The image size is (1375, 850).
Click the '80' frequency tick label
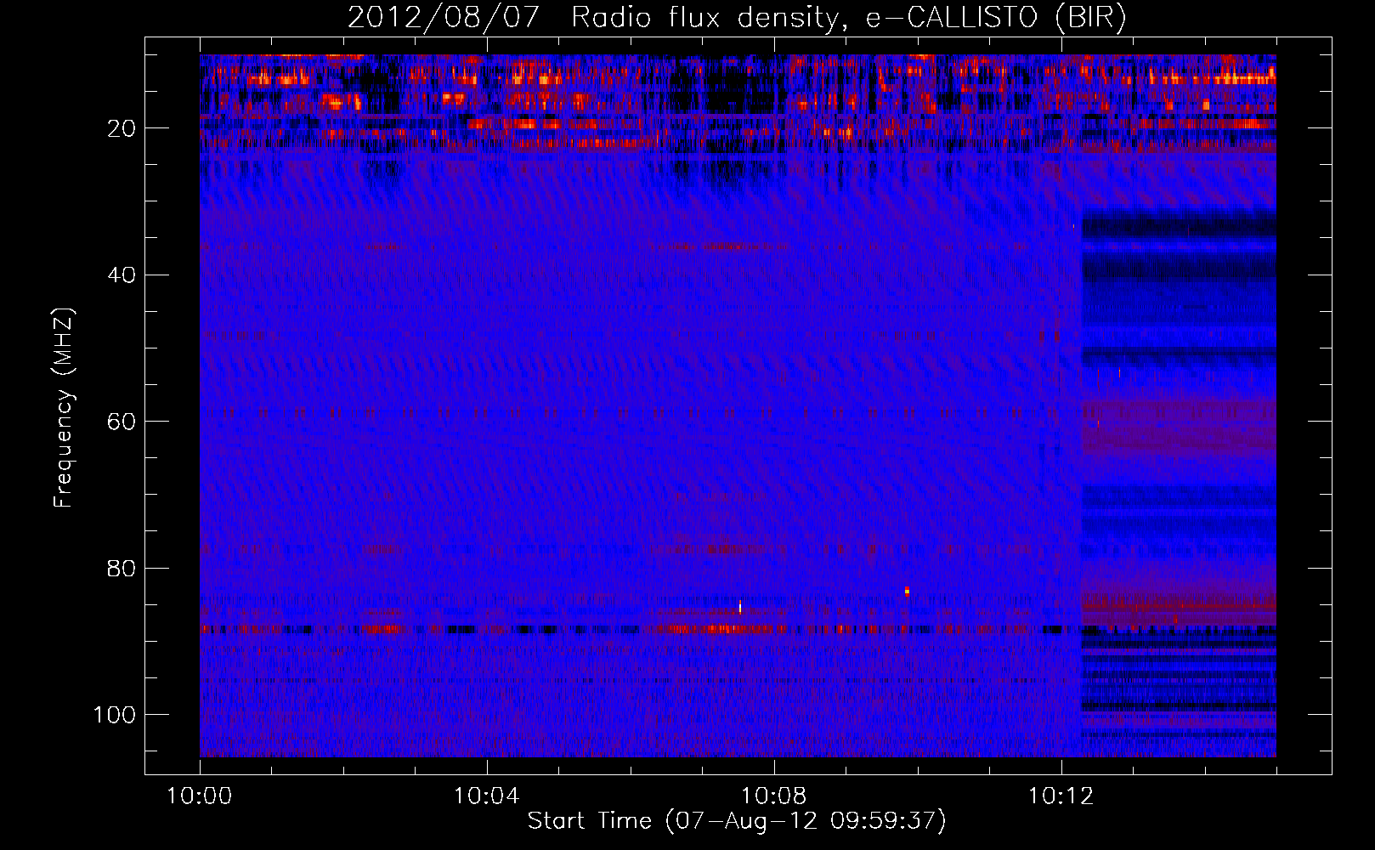point(122,568)
